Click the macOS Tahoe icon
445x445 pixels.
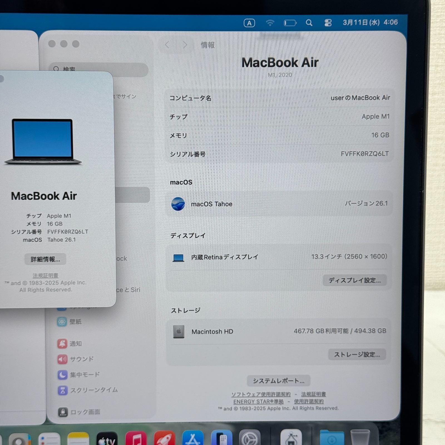point(178,204)
